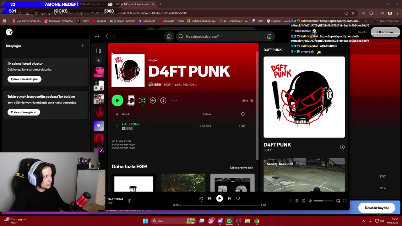
Task: Show hidden system tray icons chevron
Action: tap(364, 221)
